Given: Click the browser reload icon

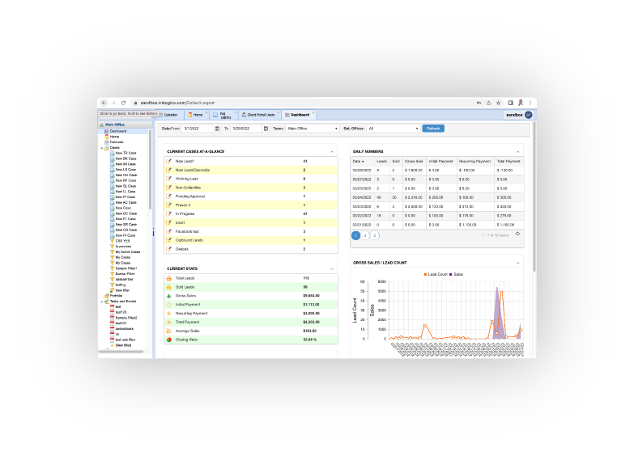Looking at the screenshot, I should (x=123, y=103).
